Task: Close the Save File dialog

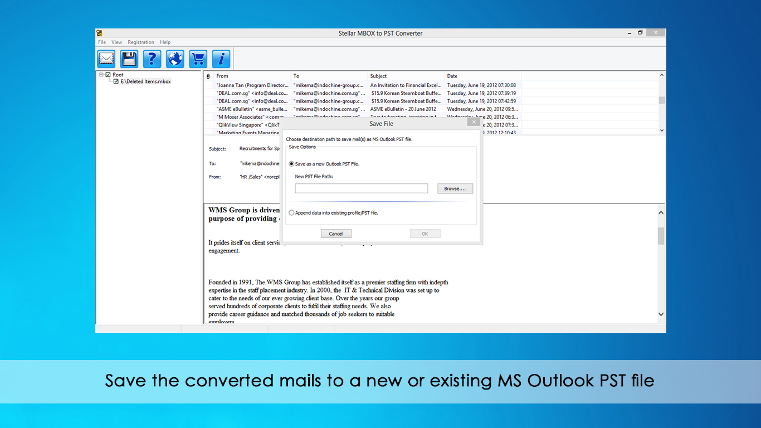Action: [474, 122]
